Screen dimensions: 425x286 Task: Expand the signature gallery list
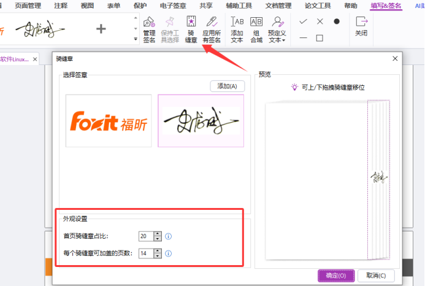tap(136, 39)
